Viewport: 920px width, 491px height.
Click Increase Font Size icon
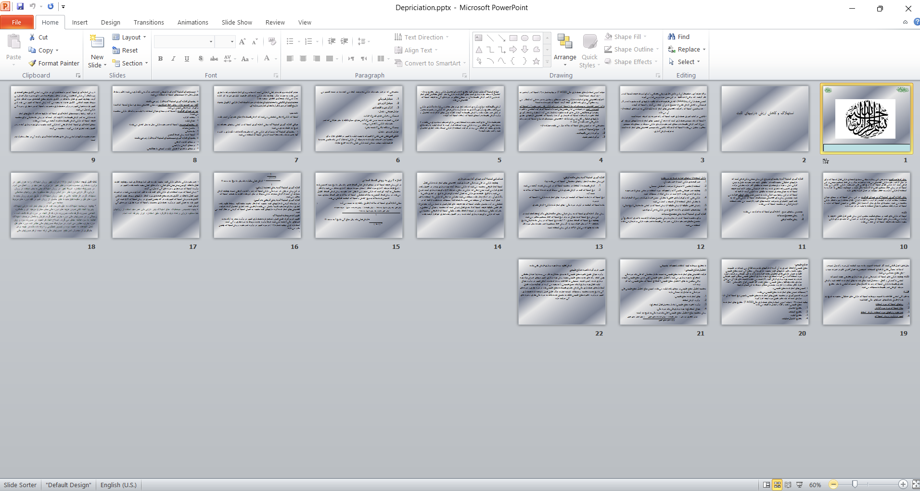coord(243,41)
